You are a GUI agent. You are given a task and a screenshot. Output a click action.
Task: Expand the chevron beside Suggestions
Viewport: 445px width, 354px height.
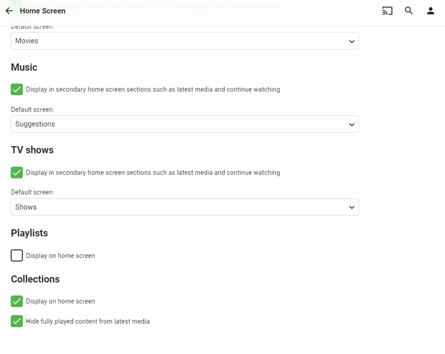click(351, 124)
